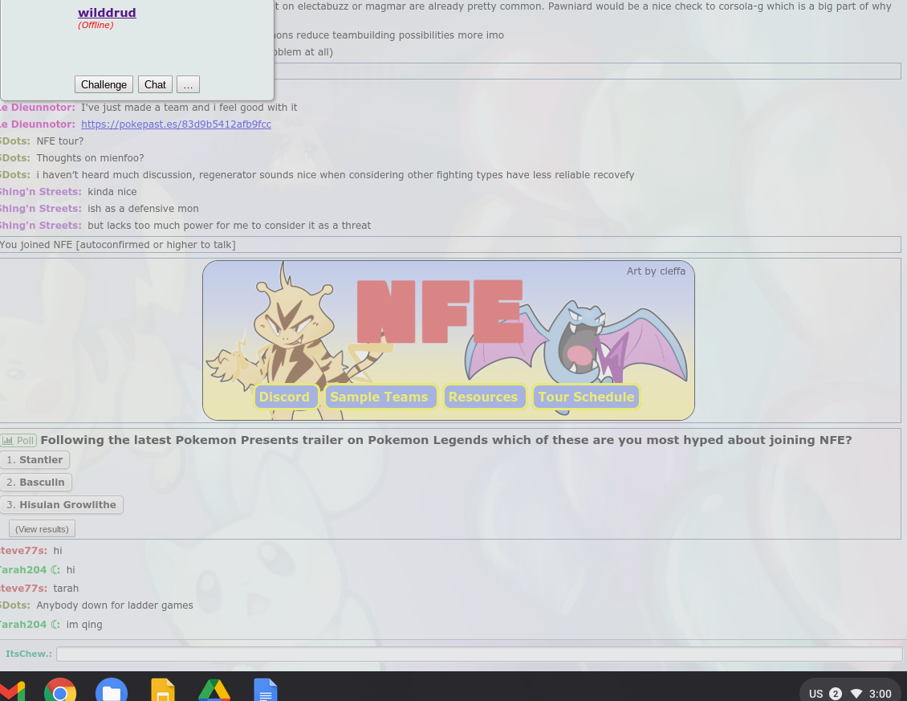Open the wilddrud username link

[x=107, y=13]
